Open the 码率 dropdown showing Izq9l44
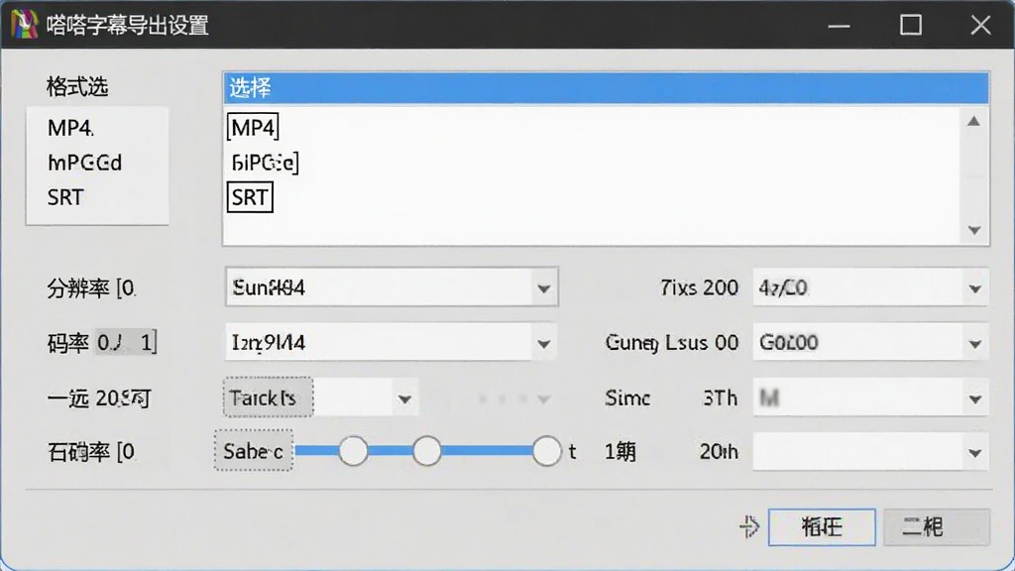The height and width of the screenshot is (571, 1015). [392, 342]
